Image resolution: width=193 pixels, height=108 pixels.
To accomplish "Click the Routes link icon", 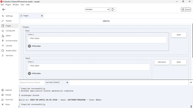I will point(3,21).
